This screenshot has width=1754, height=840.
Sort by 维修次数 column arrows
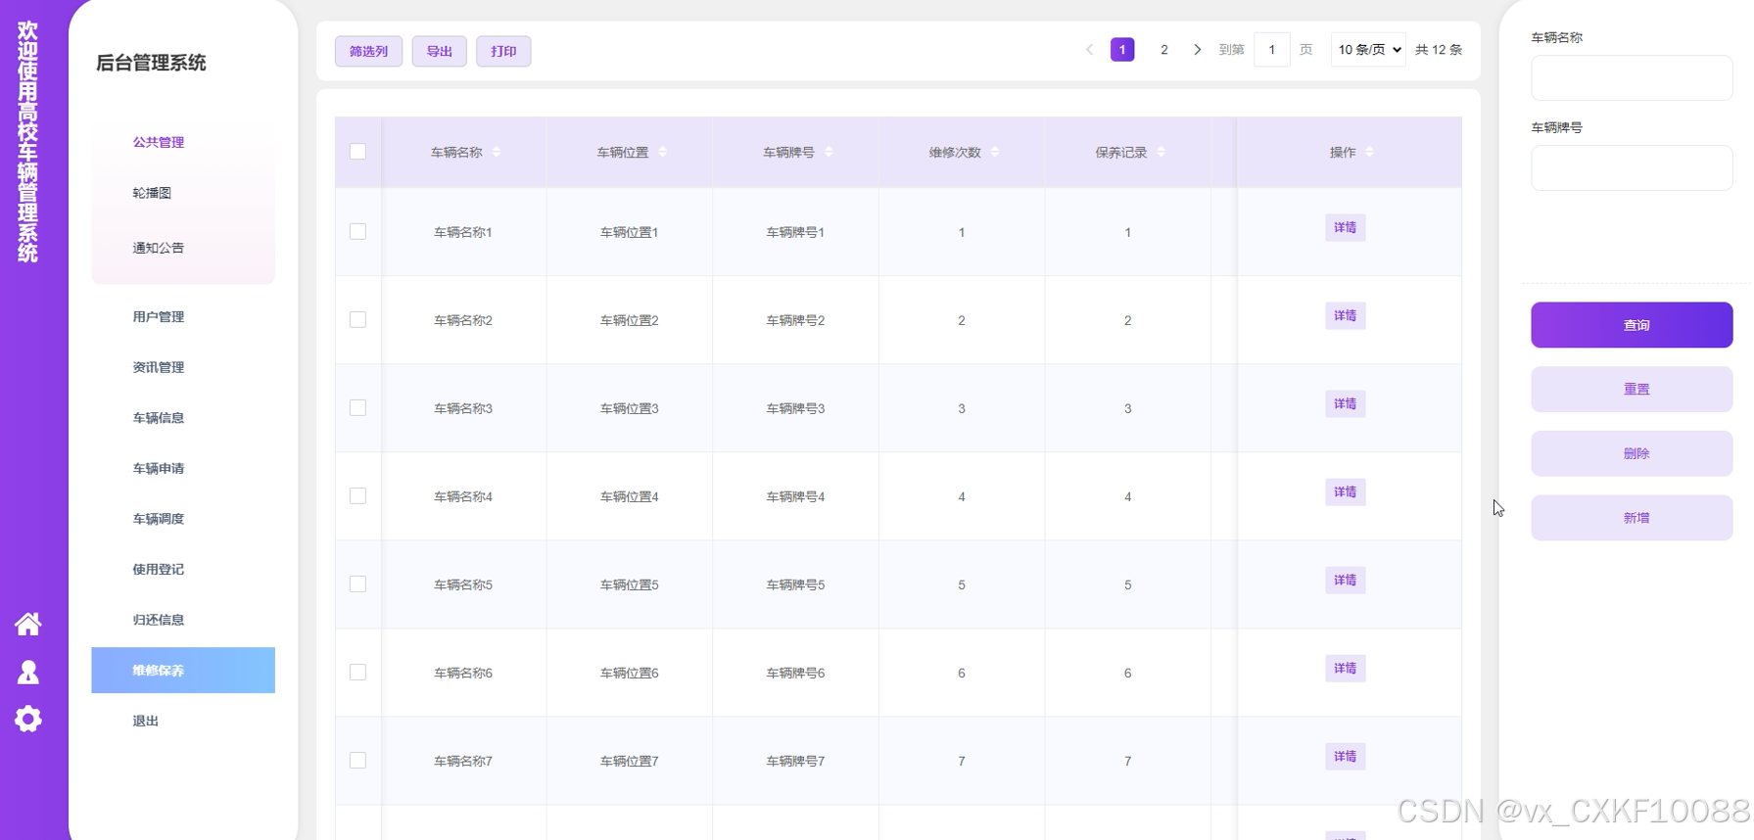click(x=995, y=152)
